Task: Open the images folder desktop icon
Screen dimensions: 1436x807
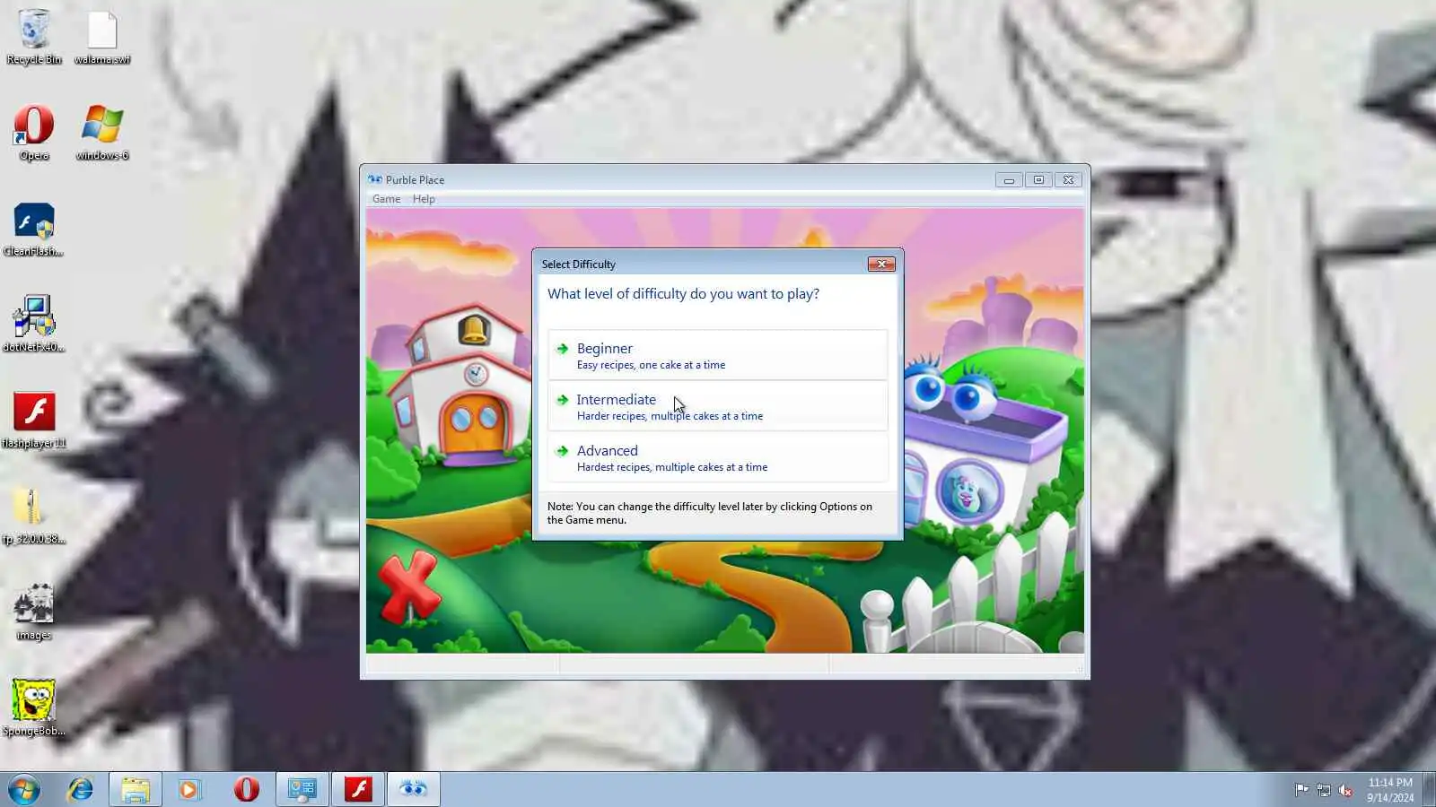Action: (x=34, y=612)
